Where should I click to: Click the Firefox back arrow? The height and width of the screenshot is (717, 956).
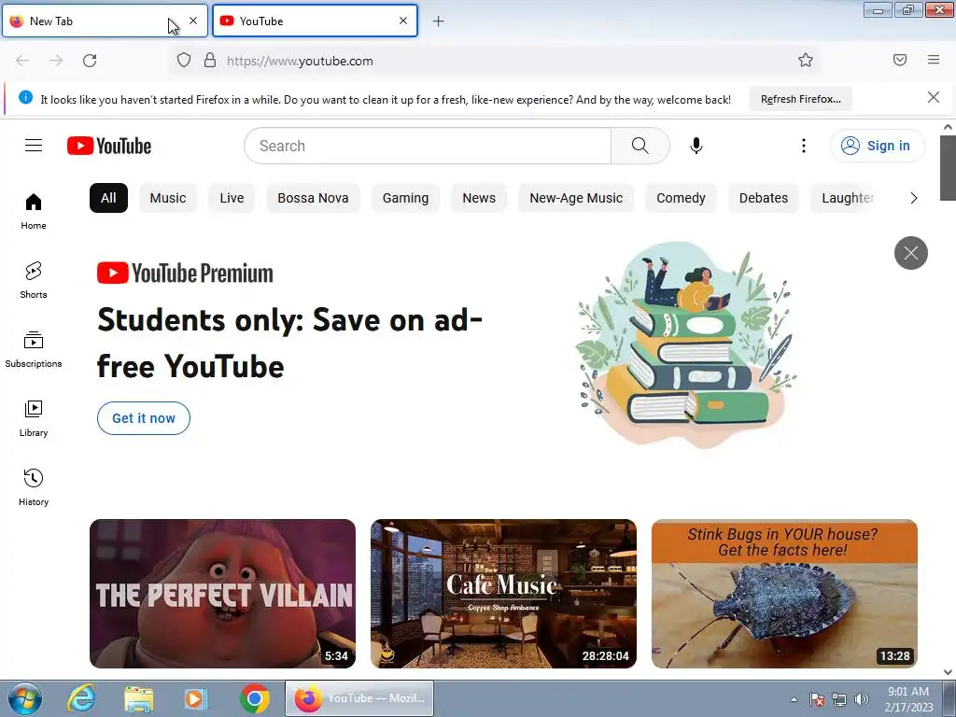(22, 61)
